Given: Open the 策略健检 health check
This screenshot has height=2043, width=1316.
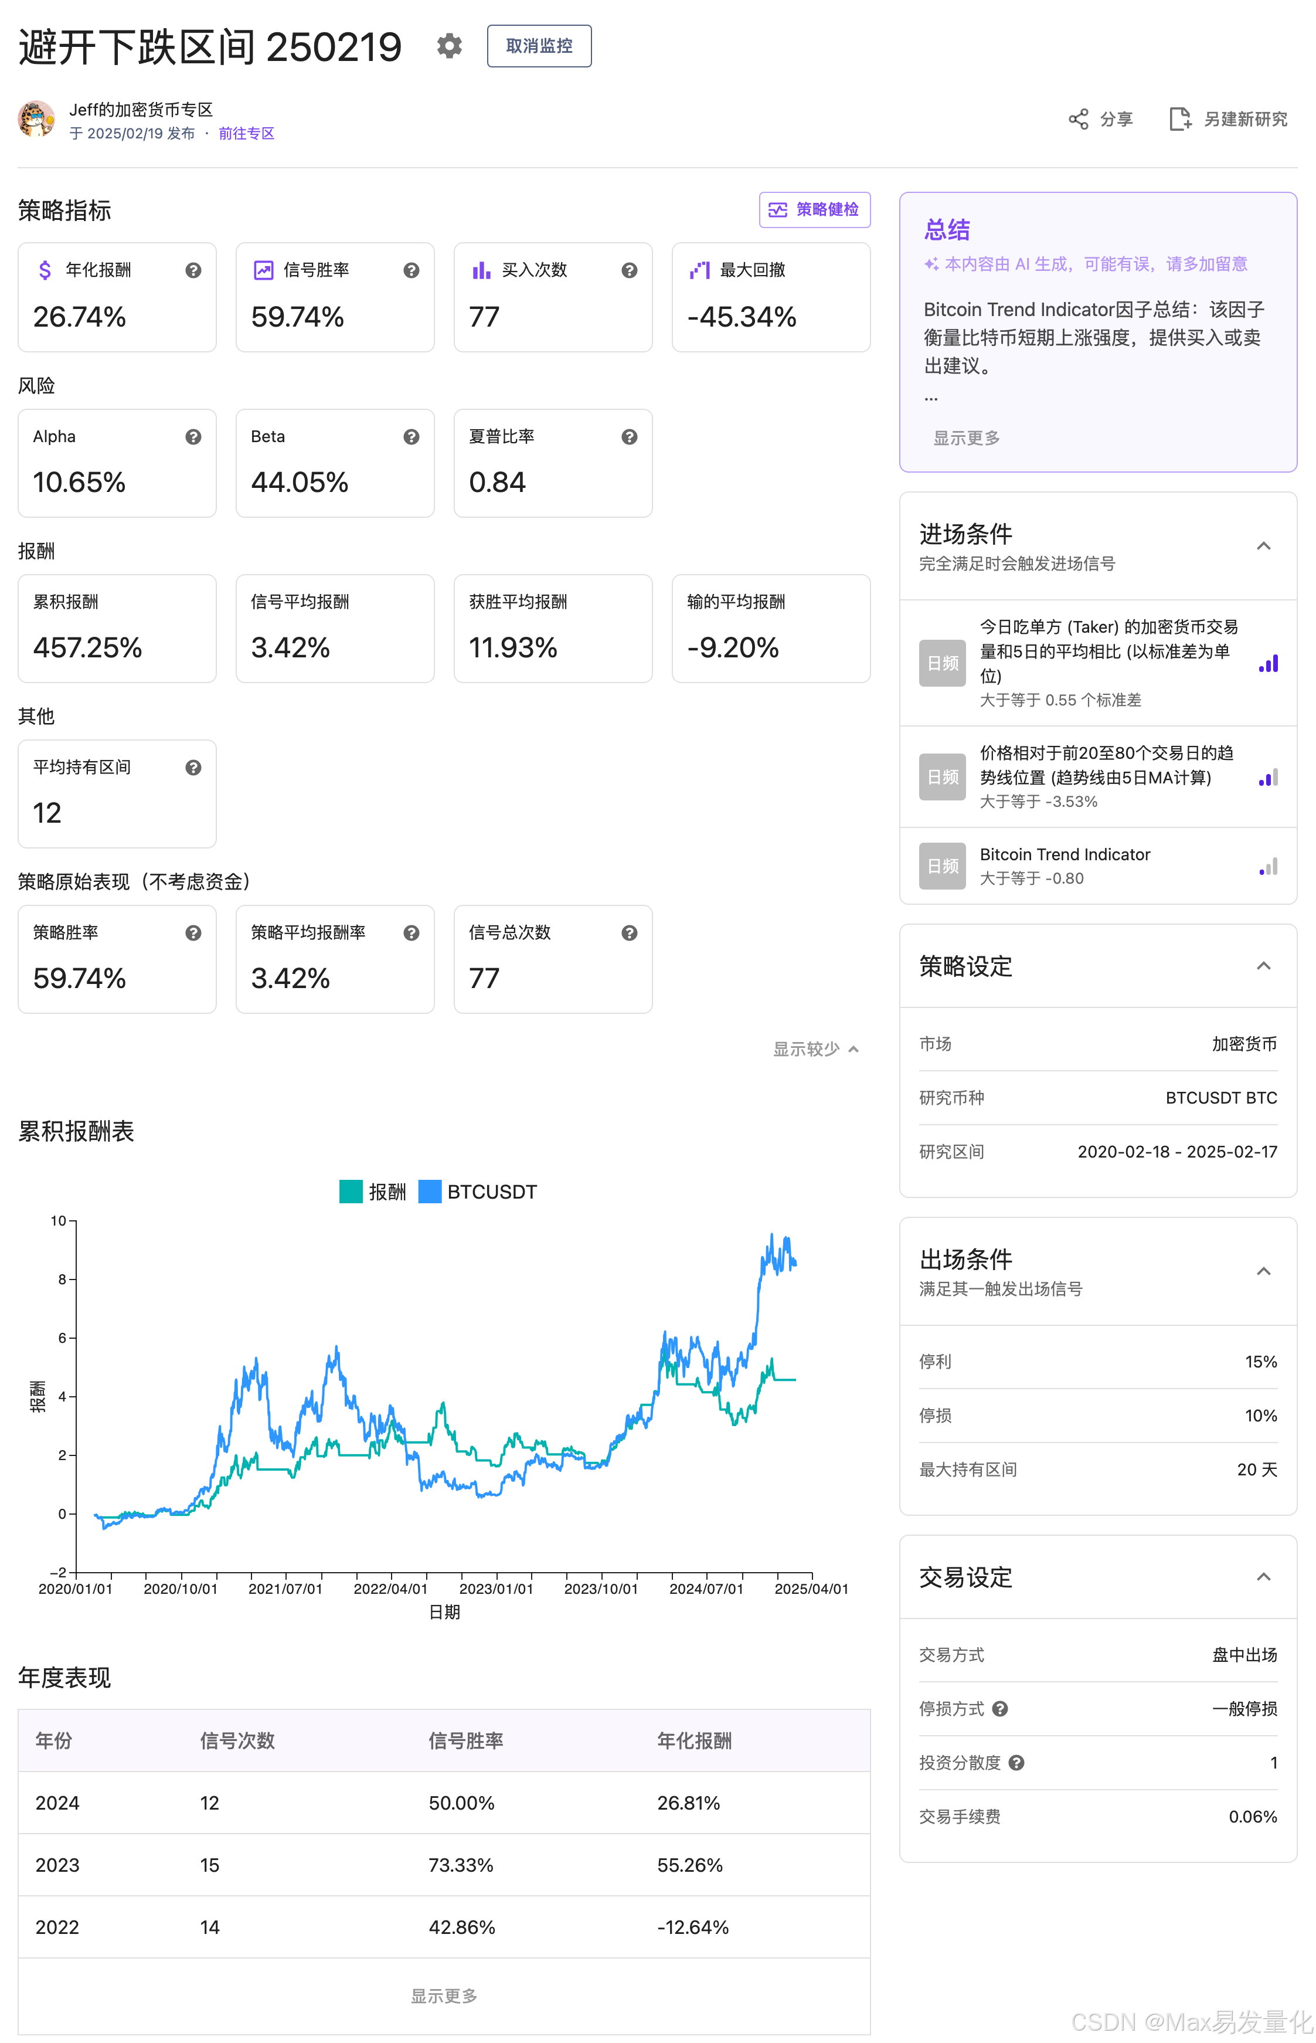Looking at the screenshot, I should click(814, 209).
